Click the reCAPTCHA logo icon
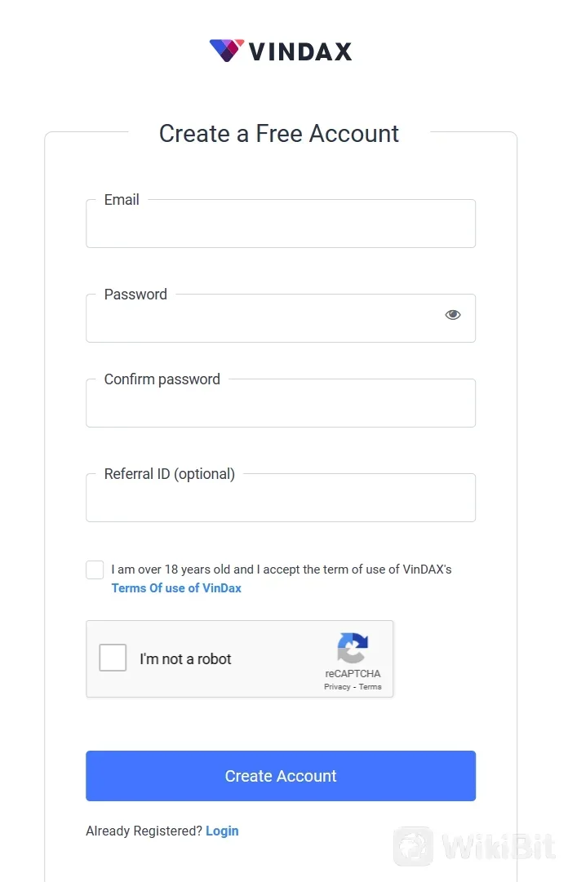The height and width of the screenshot is (882, 568). click(x=353, y=649)
